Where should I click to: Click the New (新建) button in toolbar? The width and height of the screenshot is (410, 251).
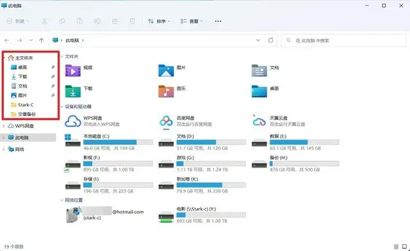click(x=17, y=21)
